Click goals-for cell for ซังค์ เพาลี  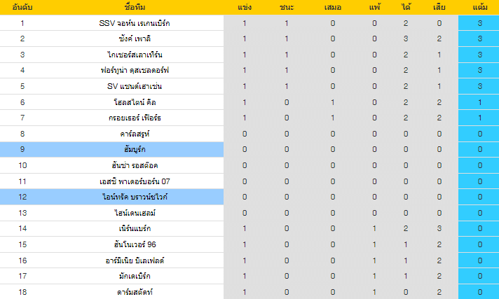406,39
